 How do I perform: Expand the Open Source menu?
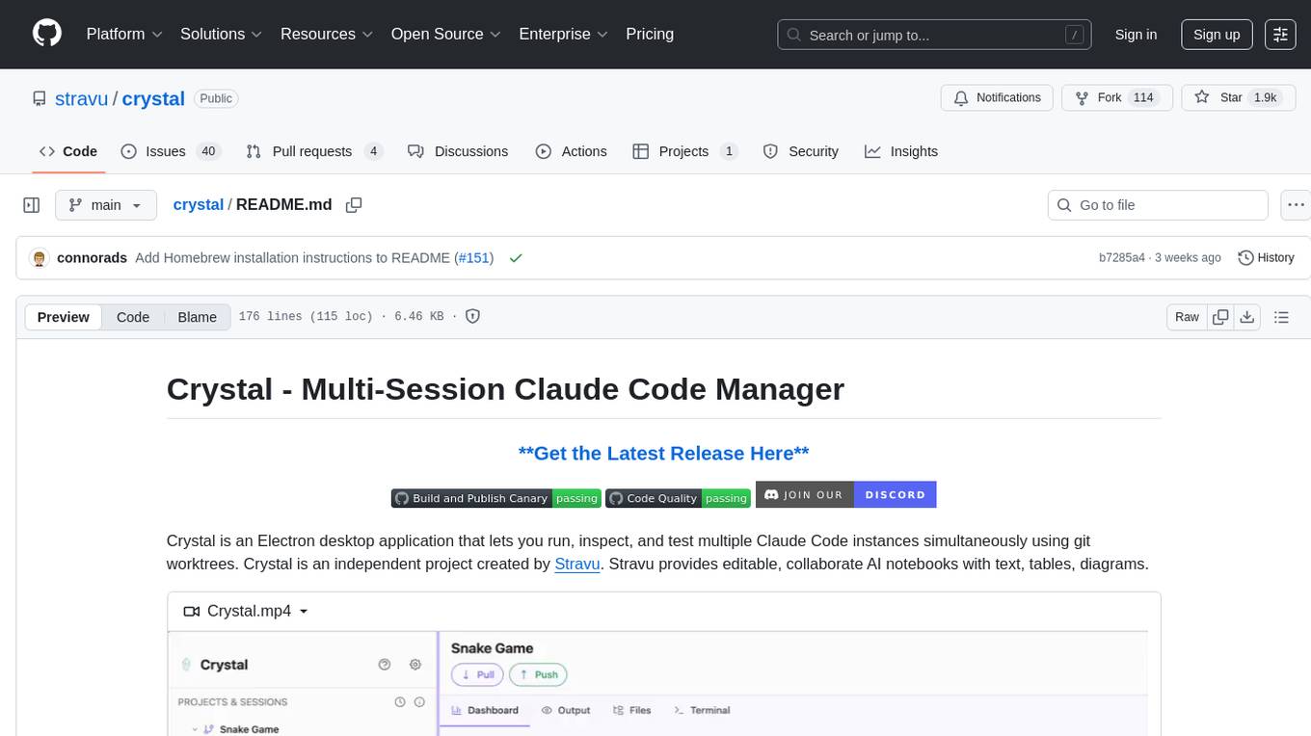(x=445, y=34)
